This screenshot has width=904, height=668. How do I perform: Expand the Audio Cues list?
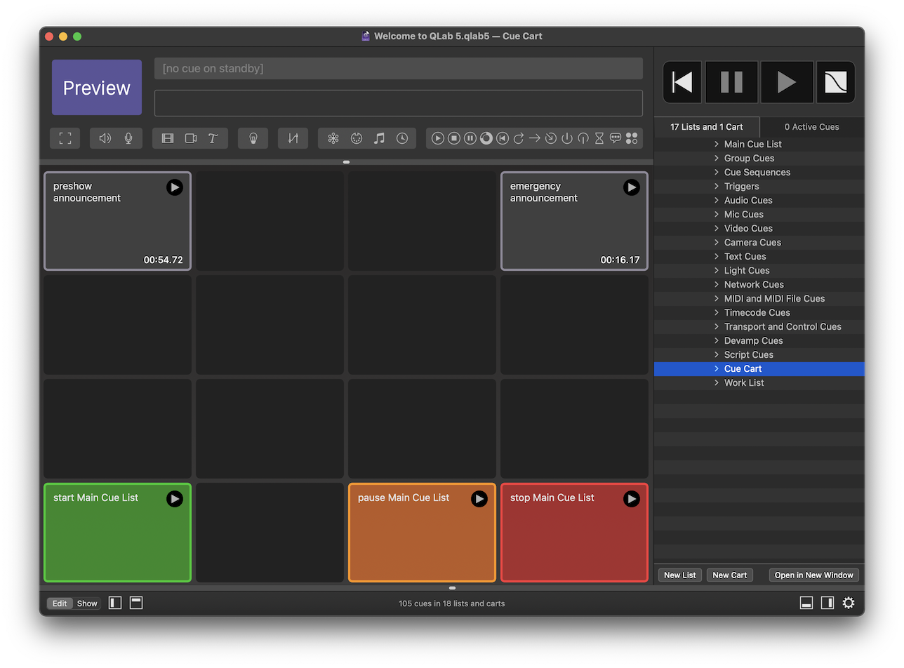coord(716,200)
